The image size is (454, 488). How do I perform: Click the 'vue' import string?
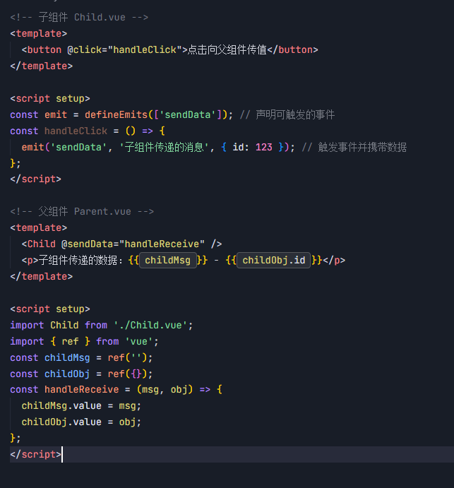pos(139,341)
